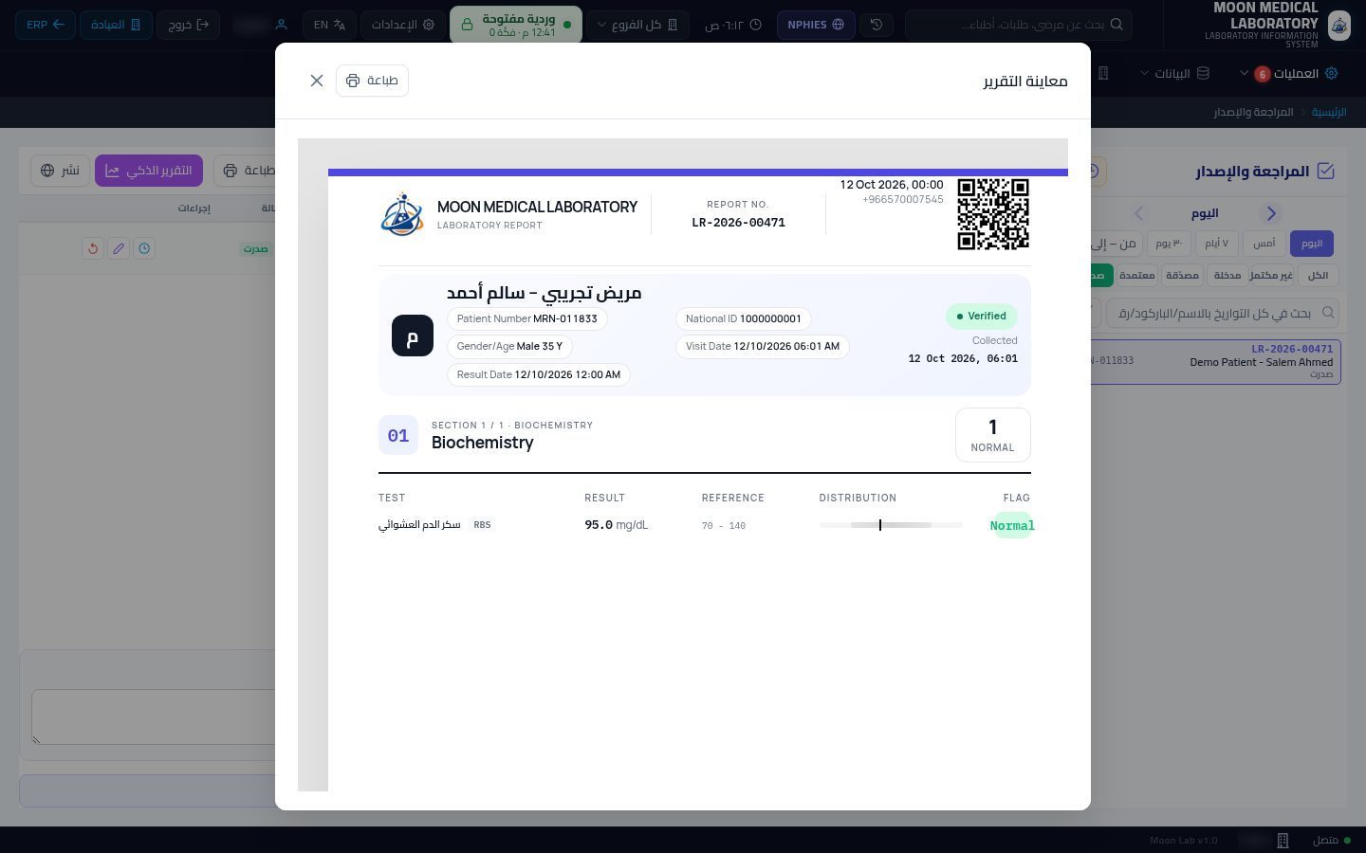Viewport: 1366px width, 853px height.
Task: Expand the كل الفروع branches dropdown
Action: tap(637, 25)
